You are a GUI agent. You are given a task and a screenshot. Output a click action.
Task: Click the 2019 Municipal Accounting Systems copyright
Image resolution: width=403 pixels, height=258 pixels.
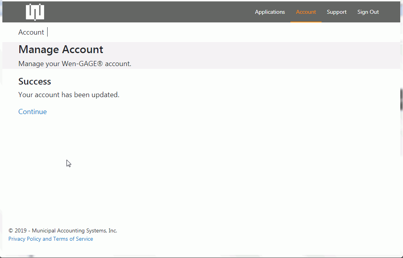[x=63, y=230]
